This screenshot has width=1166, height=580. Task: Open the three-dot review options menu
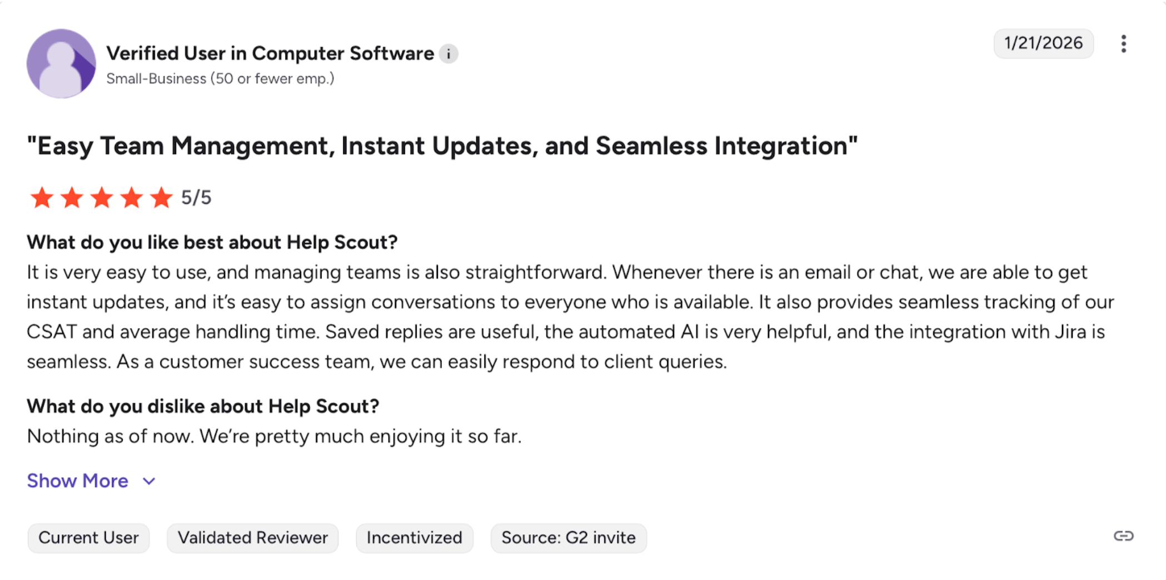tap(1123, 43)
